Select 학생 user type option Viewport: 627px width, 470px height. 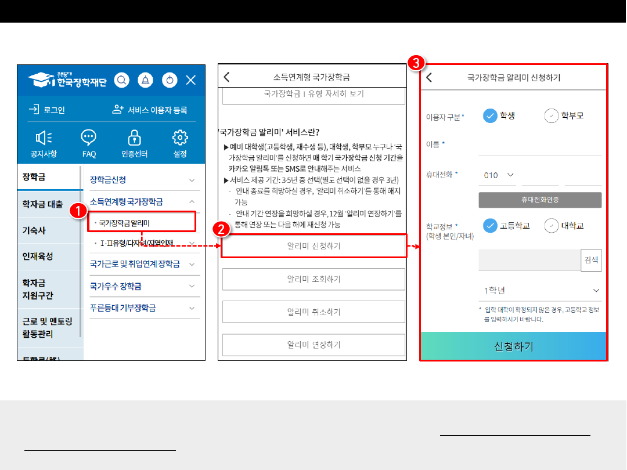click(x=491, y=116)
